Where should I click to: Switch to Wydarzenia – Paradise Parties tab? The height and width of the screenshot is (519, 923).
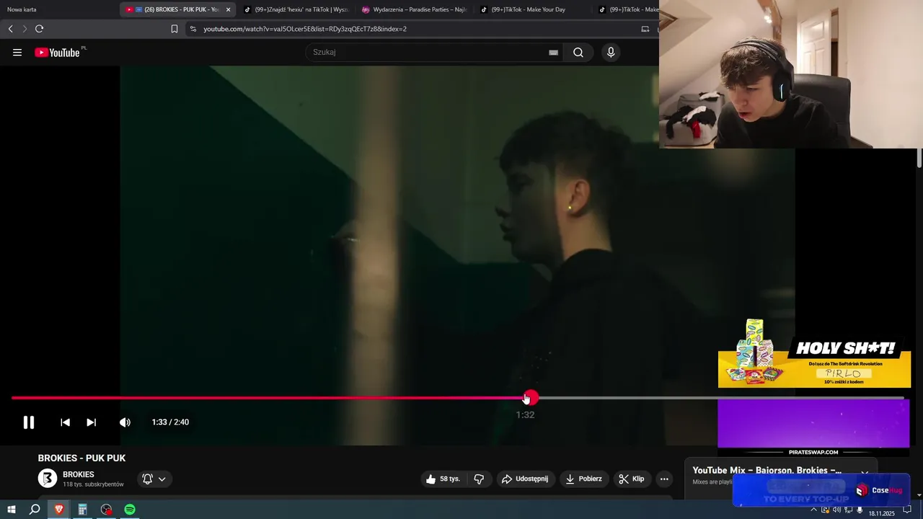[415, 9]
